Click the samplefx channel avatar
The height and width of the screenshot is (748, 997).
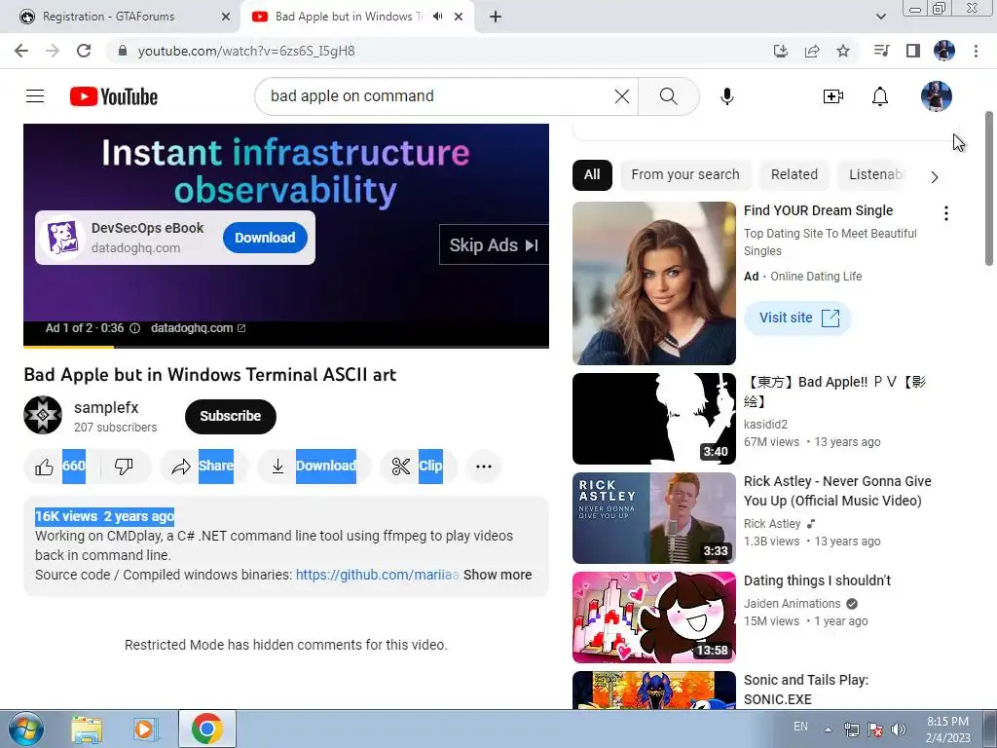43,415
